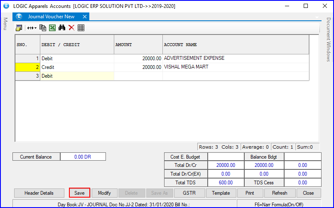Click the Debit cell in row 3
This screenshot has height=208, width=334.
(x=77, y=76)
